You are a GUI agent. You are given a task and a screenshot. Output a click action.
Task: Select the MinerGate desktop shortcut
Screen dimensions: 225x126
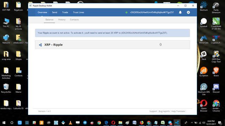point(204,40)
